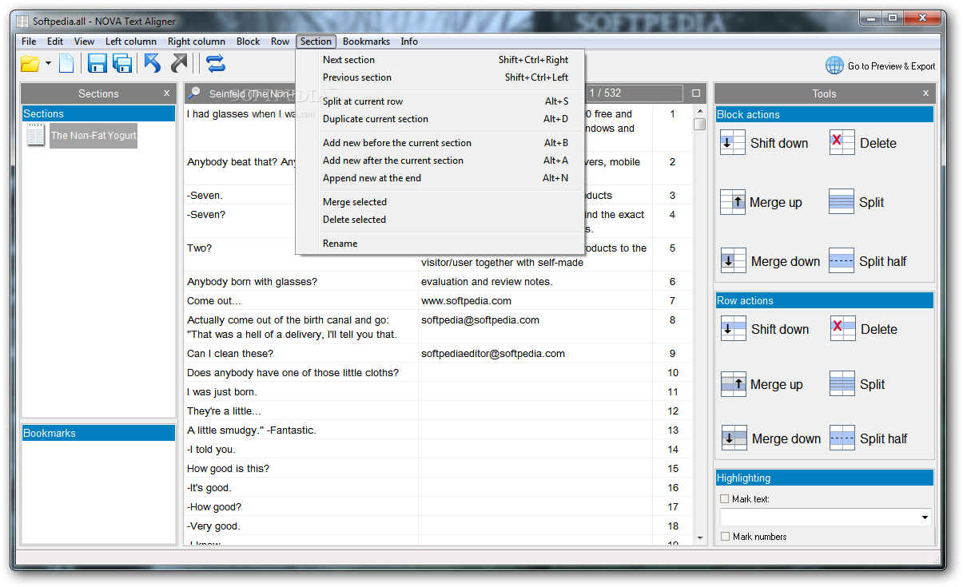The height and width of the screenshot is (587, 963).
Task: Click scroll down arrow of text table
Action: coord(699,537)
